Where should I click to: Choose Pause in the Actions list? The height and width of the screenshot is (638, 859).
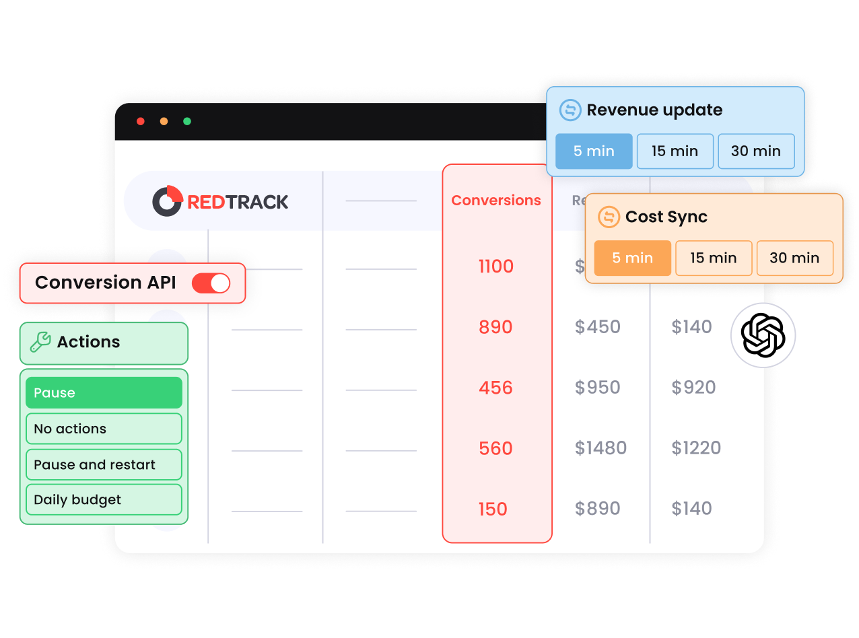[x=104, y=393]
